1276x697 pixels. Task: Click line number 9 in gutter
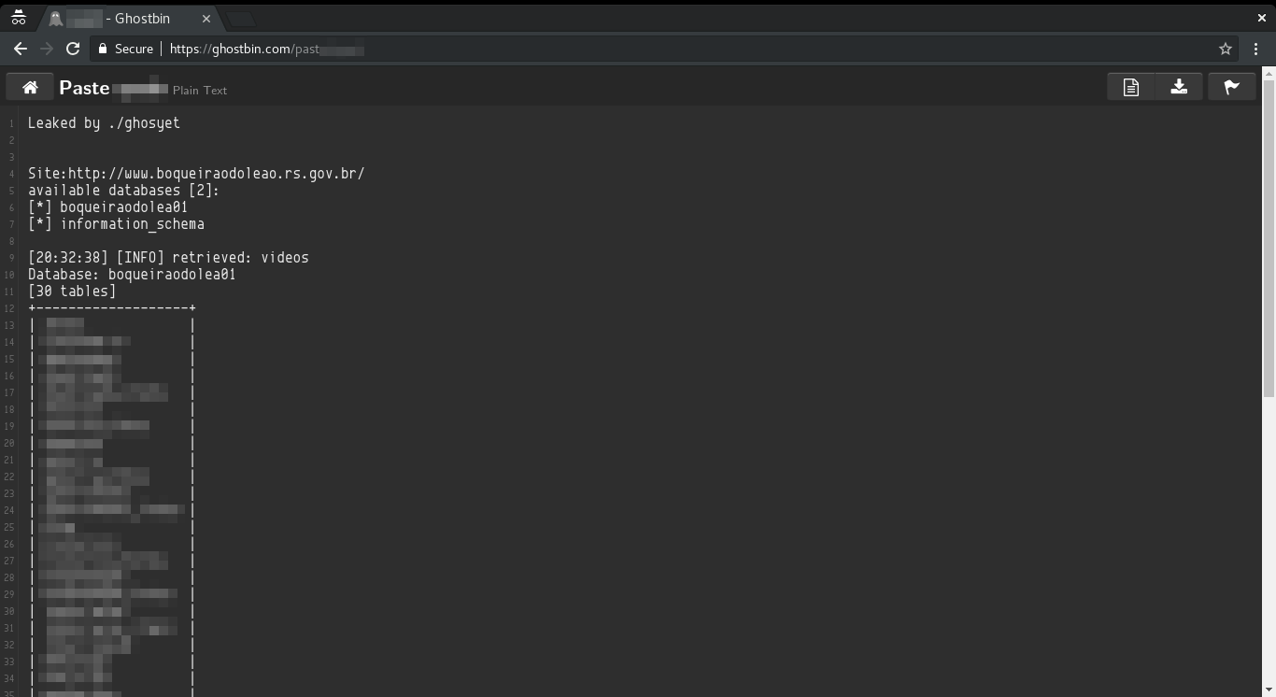click(x=9, y=258)
